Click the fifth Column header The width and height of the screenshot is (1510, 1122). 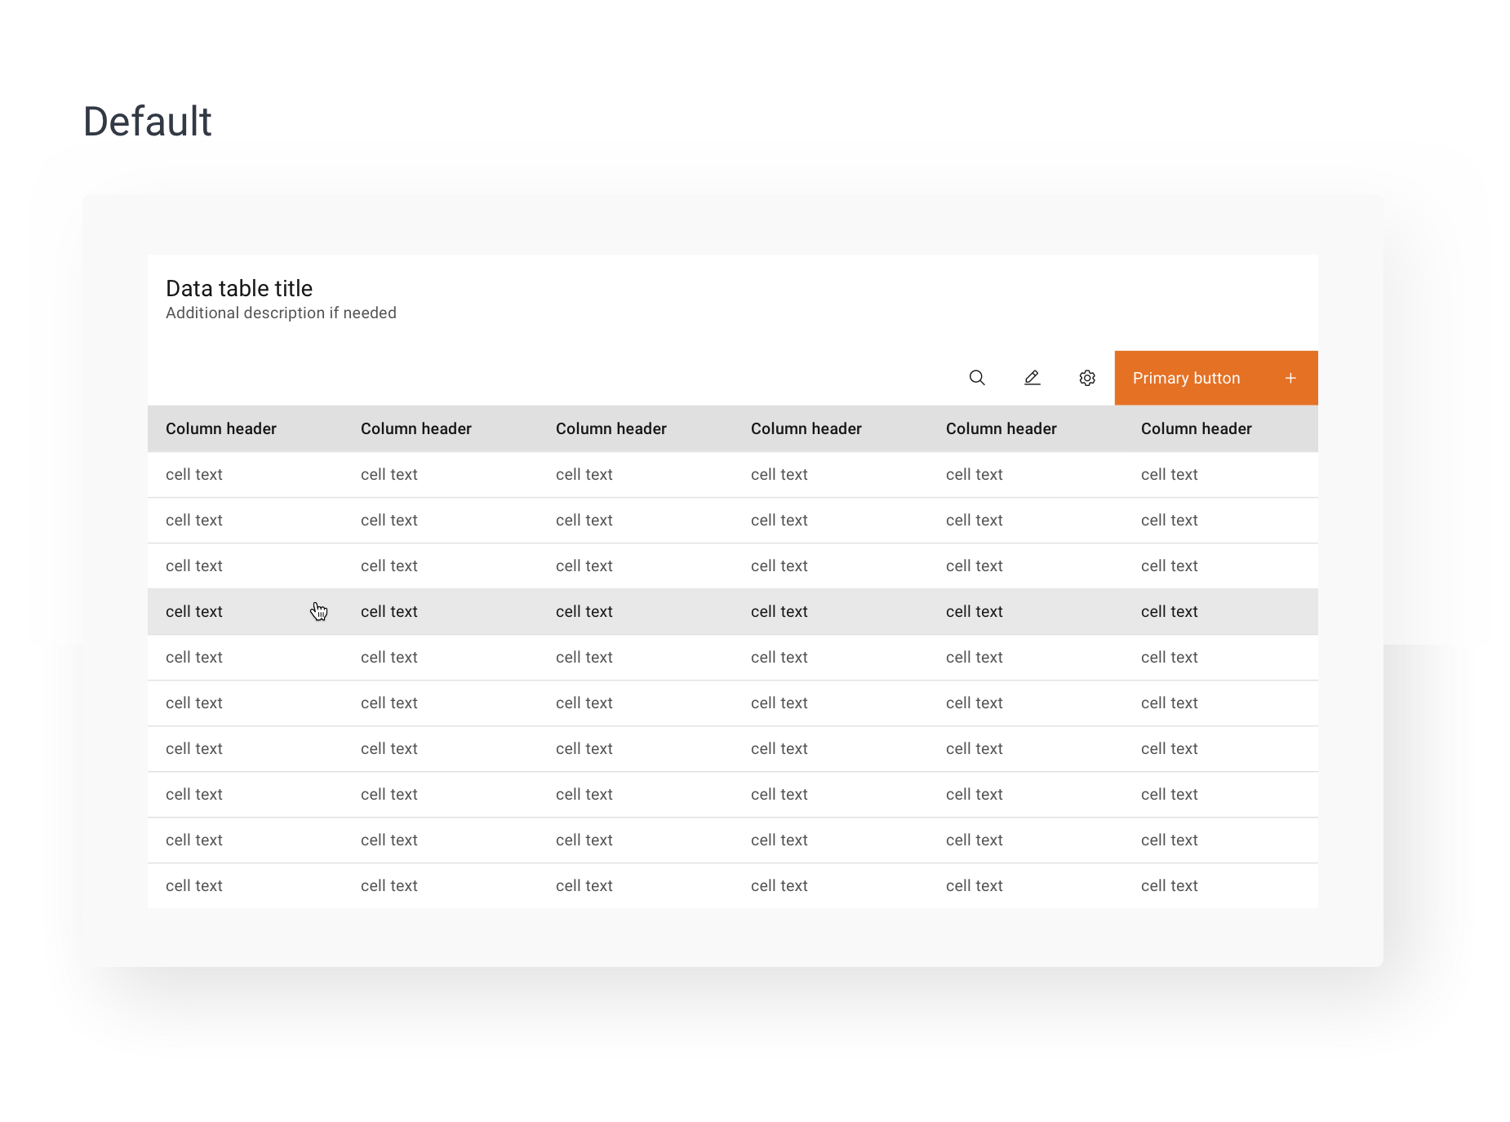click(x=1001, y=429)
